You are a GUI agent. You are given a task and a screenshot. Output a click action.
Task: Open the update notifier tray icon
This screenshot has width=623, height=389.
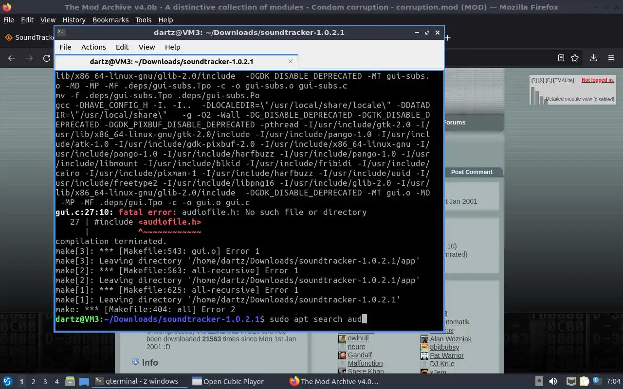597,381
